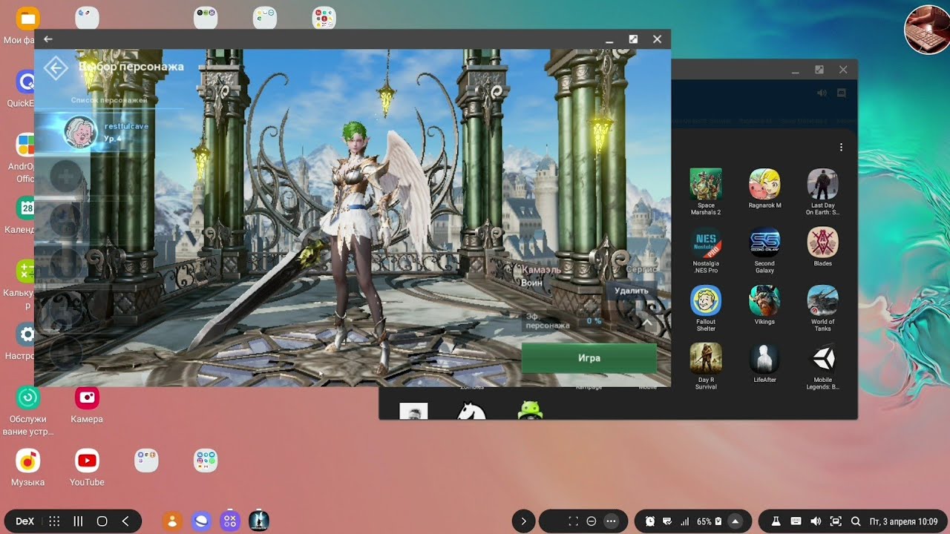Viewport: 950px width, 534px height.
Task: Open the taskbar more options dots
Action: [612, 521]
